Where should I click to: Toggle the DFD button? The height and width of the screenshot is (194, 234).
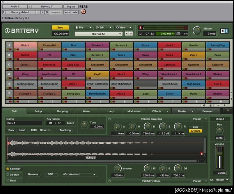[50, 174]
